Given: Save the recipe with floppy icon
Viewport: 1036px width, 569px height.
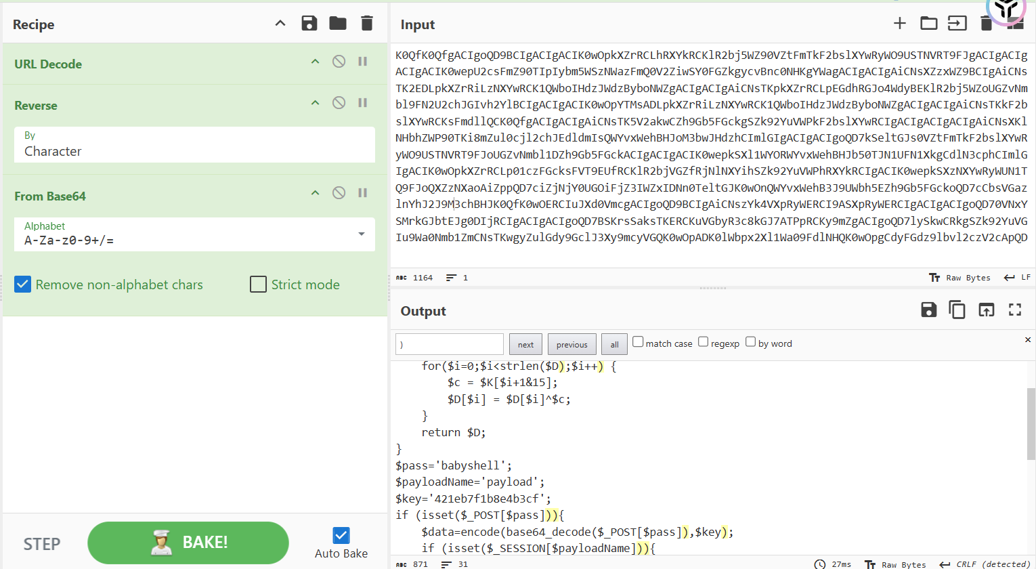Looking at the screenshot, I should [x=309, y=24].
